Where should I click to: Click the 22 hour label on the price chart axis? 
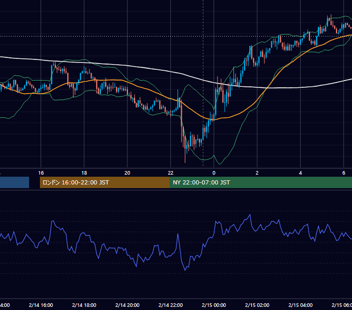(171, 173)
